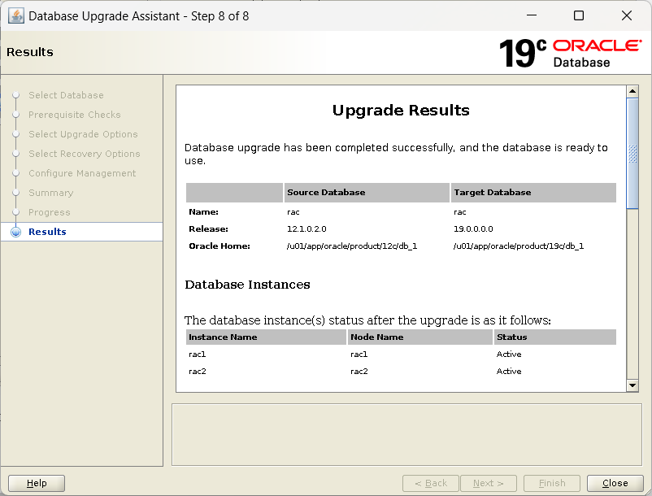Click the Active status for rac2

tap(509, 372)
